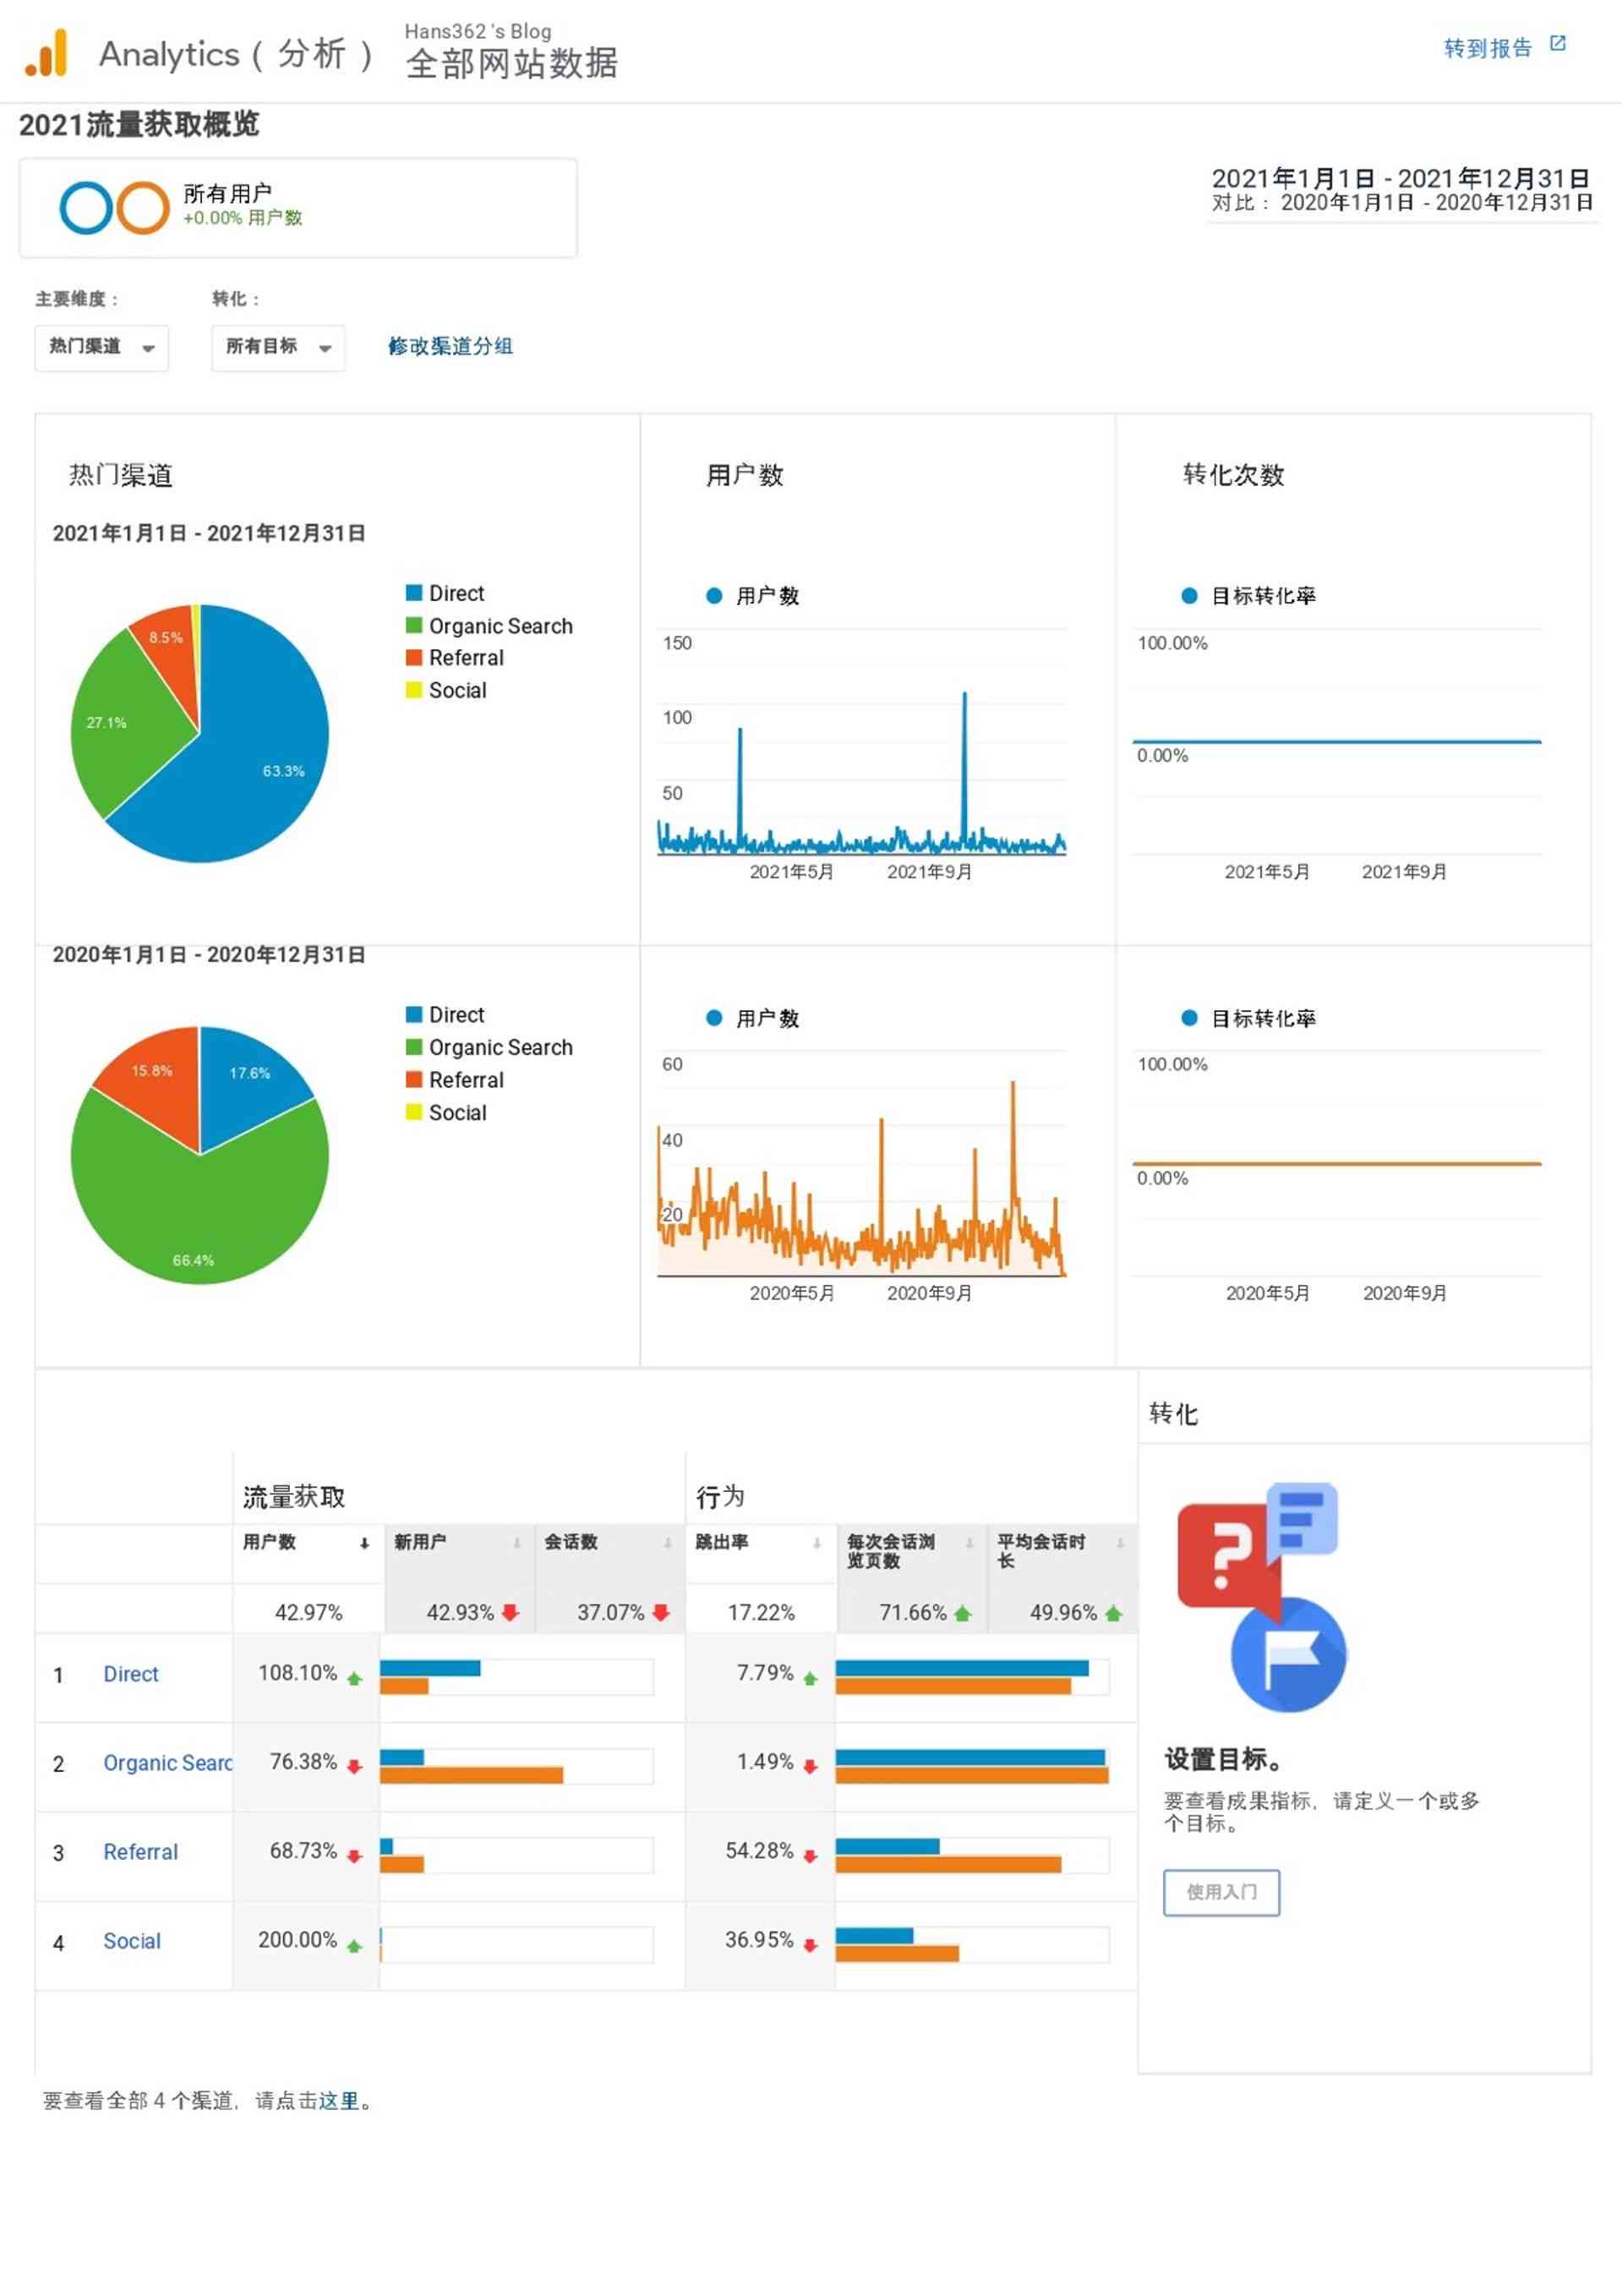Click the Direct legend swatch in 2020 pie
1622x2296 pixels.
[x=414, y=1014]
